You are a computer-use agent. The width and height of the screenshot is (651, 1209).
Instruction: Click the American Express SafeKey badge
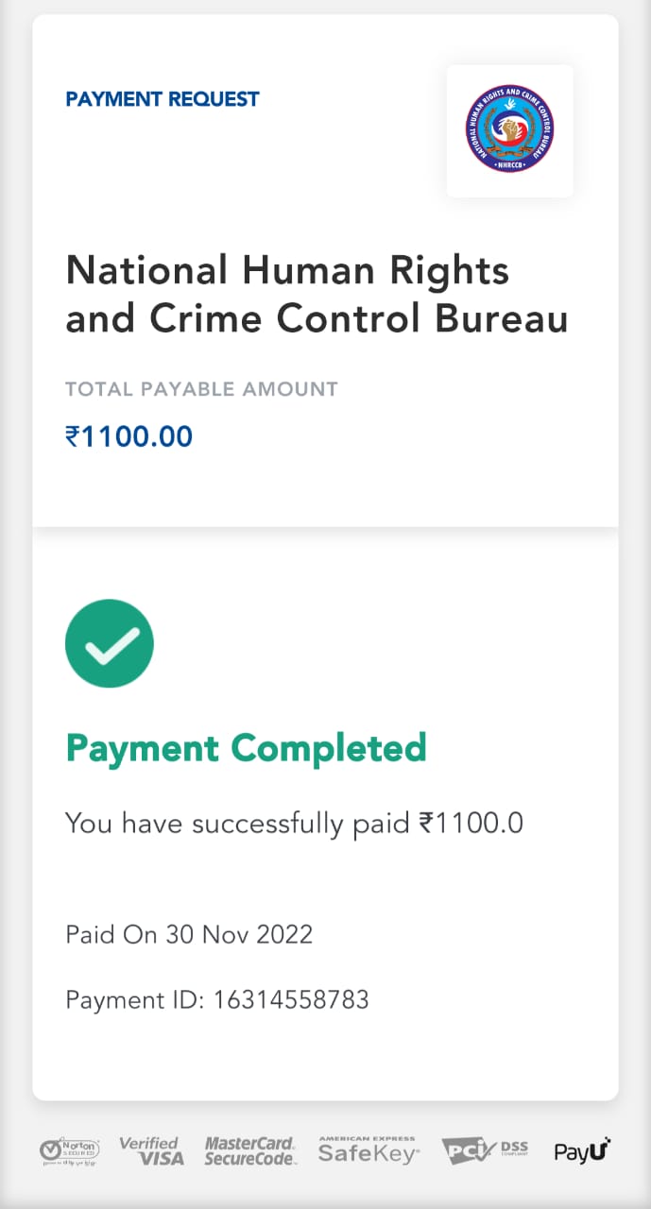368,1150
